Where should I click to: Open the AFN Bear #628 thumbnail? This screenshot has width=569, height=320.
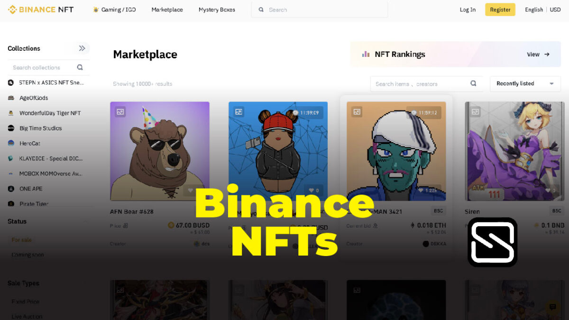[x=160, y=151]
